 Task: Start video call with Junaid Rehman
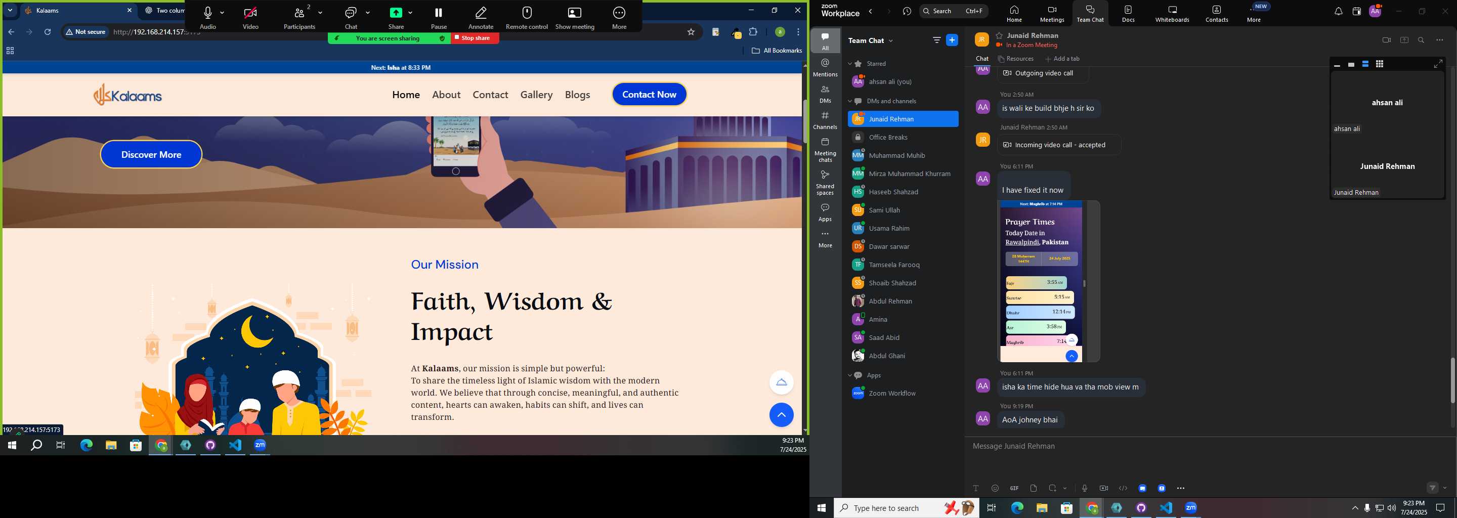click(x=1386, y=40)
